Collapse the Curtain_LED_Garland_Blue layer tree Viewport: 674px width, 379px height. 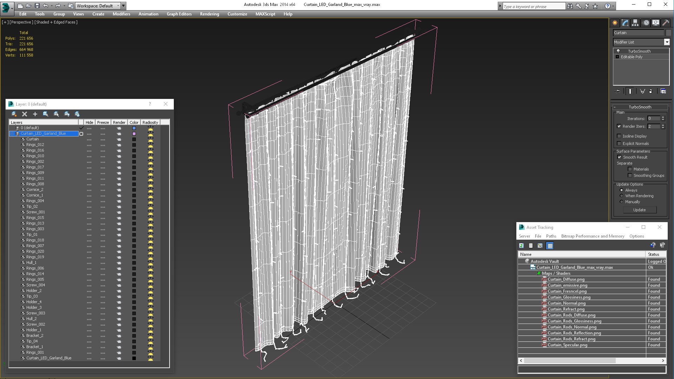pyautogui.click(x=12, y=134)
